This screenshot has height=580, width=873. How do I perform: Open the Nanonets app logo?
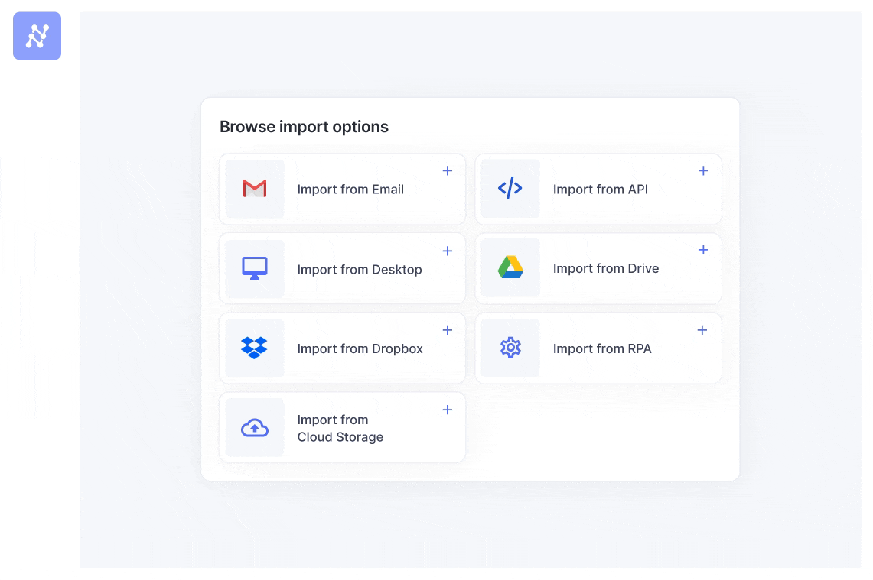coord(37,36)
